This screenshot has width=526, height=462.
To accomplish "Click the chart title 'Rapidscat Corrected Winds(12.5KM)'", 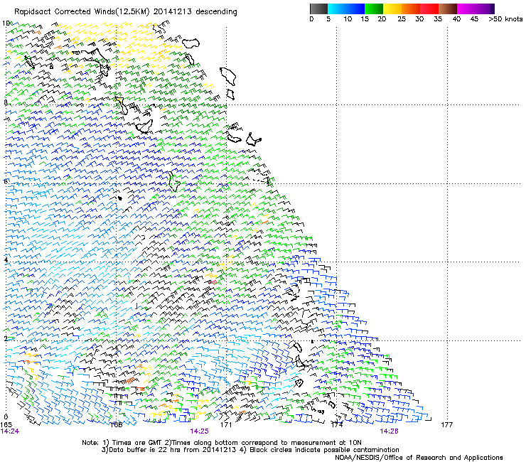I will [x=82, y=12].
